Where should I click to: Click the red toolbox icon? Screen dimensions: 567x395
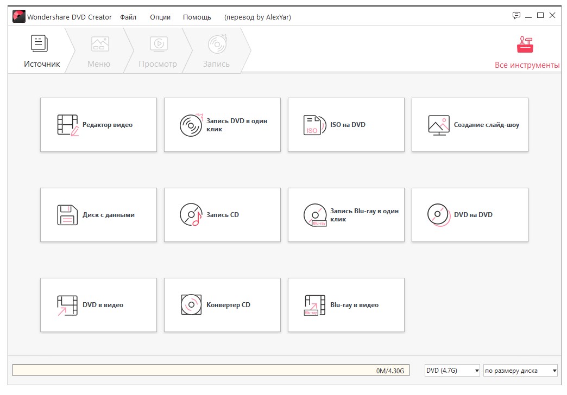click(x=525, y=44)
